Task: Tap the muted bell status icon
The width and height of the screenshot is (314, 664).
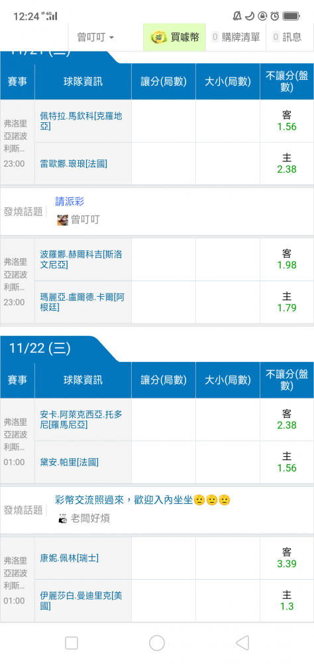Action: coord(238,16)
